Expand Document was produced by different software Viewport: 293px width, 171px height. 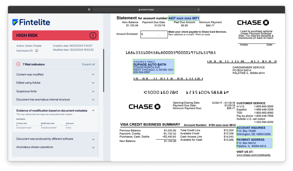(x=93, y=139)
